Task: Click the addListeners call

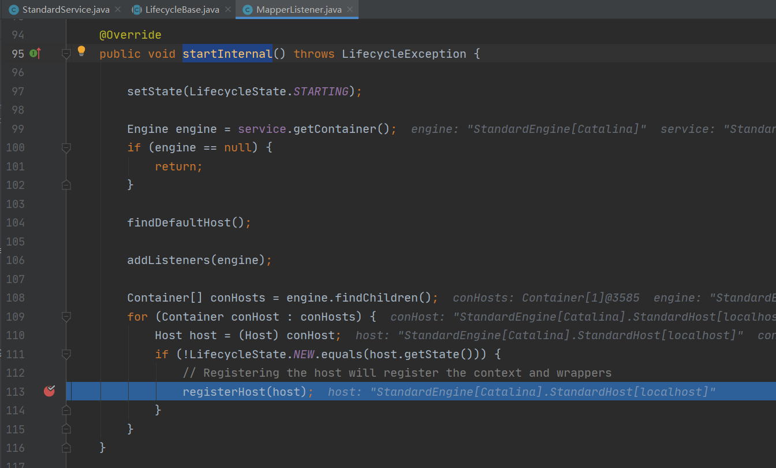Action: [x=169, y=260]
